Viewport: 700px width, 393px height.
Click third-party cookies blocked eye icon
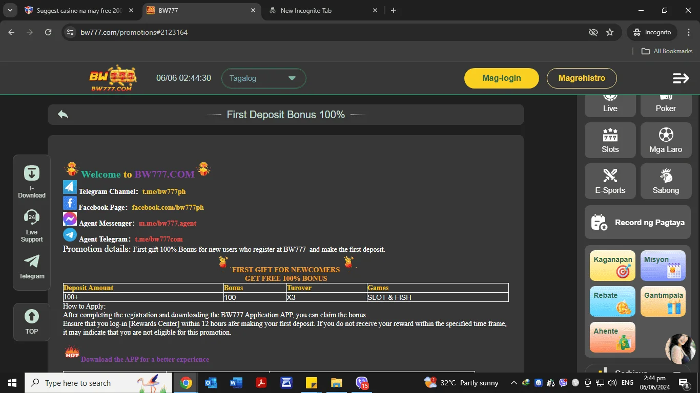click(x=593, y=32)
